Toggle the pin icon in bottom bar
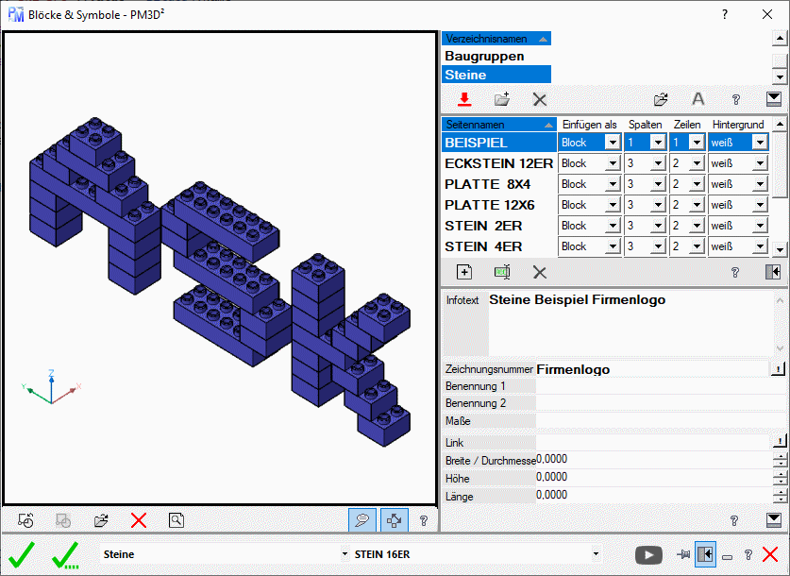Viewport: 790px width, 576px height. click(x=683, y=555)
